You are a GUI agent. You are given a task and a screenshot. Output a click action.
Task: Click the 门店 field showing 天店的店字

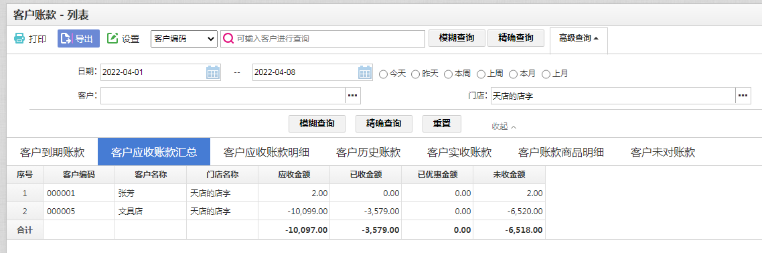tap(613, 96)
